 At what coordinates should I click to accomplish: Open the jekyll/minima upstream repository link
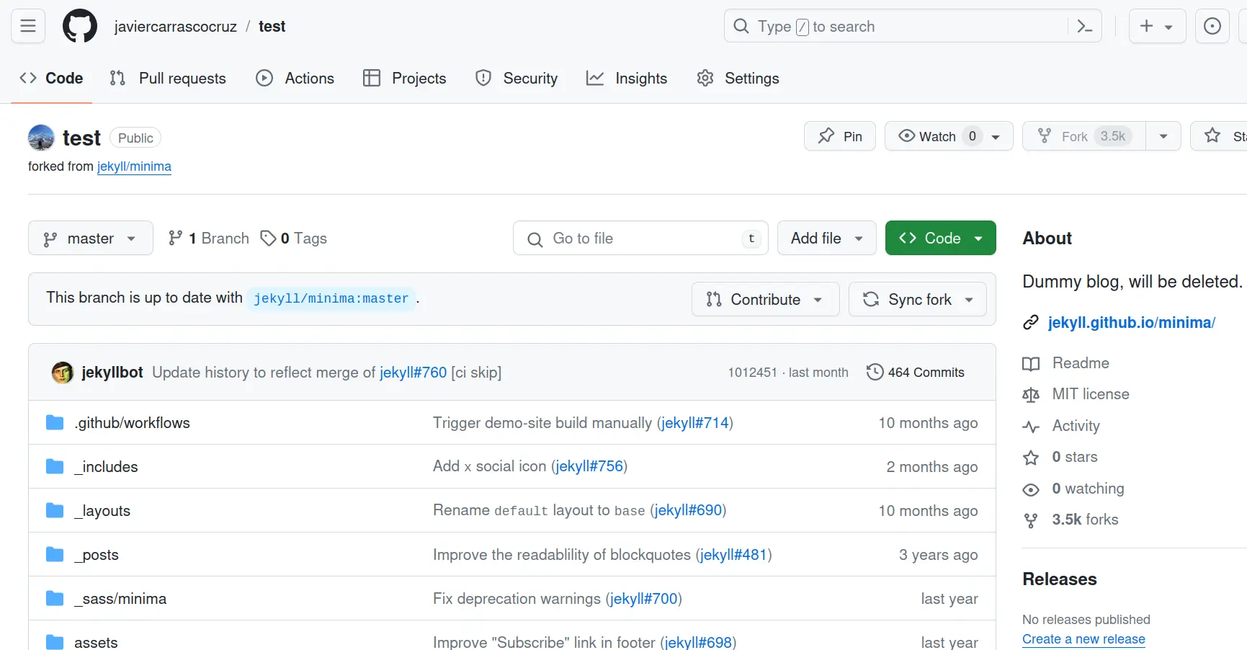[134, 166]
